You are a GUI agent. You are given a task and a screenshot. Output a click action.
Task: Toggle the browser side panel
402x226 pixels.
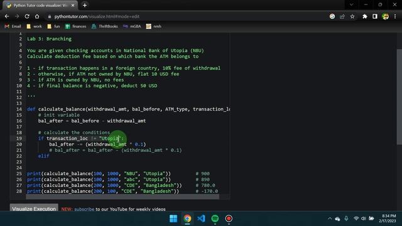tap(375, 16)
